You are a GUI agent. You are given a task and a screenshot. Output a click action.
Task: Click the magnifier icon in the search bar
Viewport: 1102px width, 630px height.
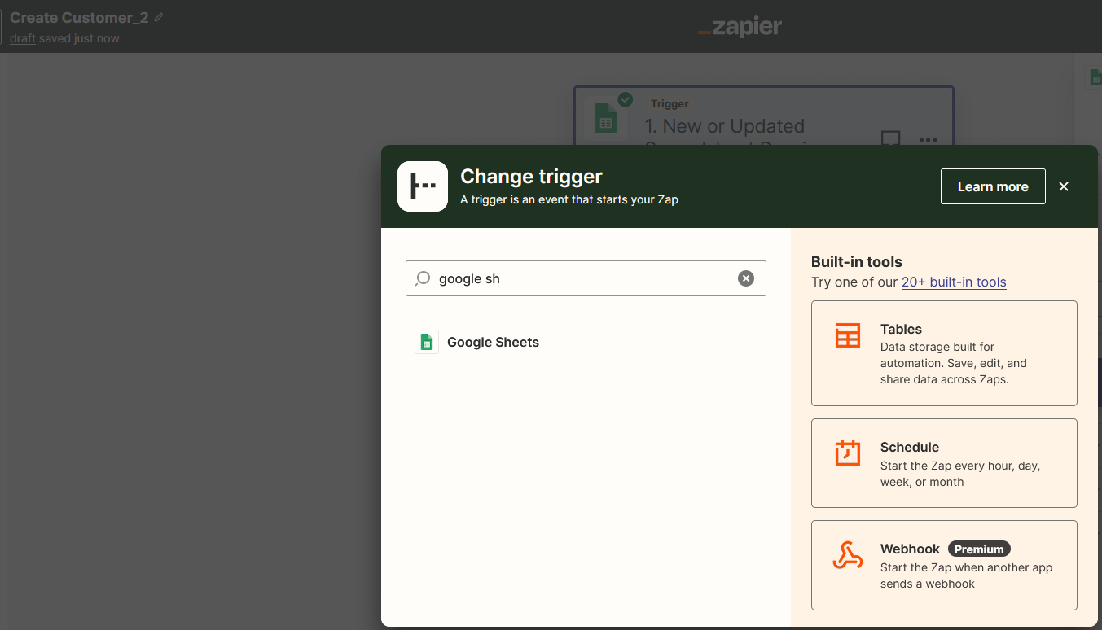point(423,278)
